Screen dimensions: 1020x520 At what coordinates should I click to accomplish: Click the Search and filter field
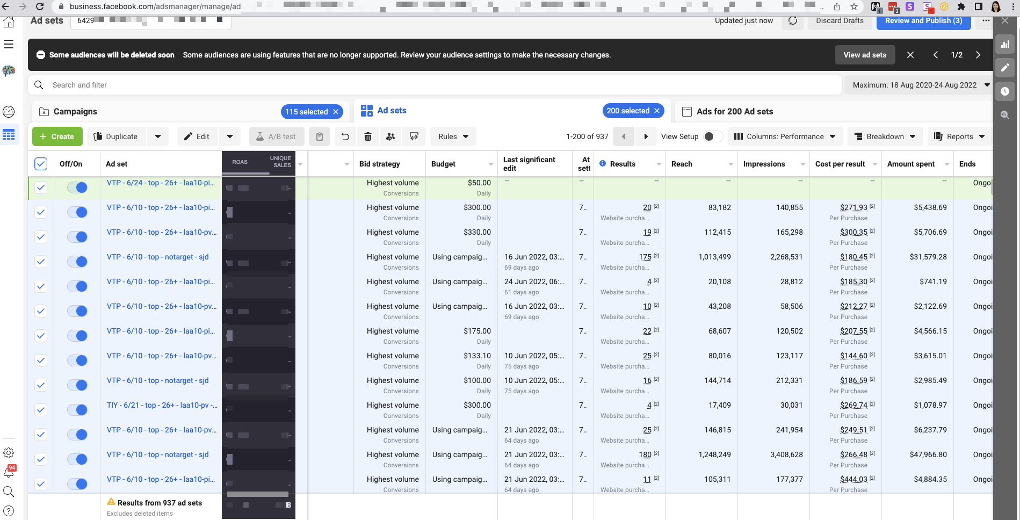tap(435, 85)
